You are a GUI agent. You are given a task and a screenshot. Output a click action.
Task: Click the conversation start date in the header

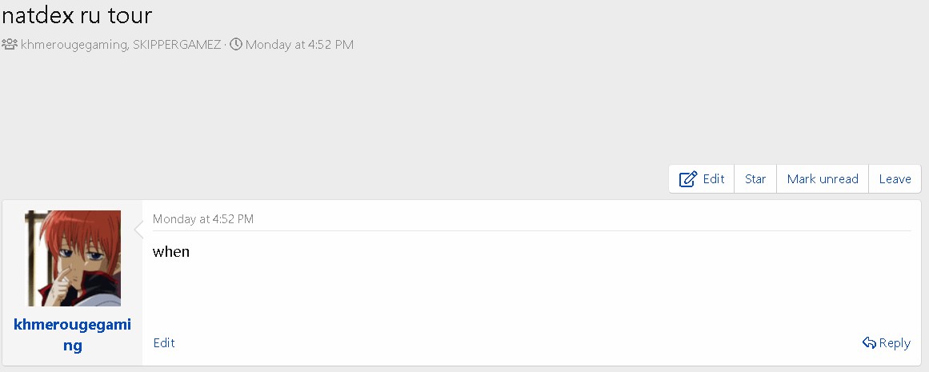tap(299, 45)
